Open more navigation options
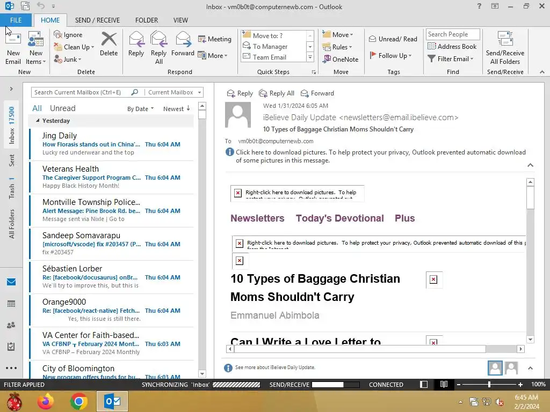The image size is (550, 412). pos(11,368)
